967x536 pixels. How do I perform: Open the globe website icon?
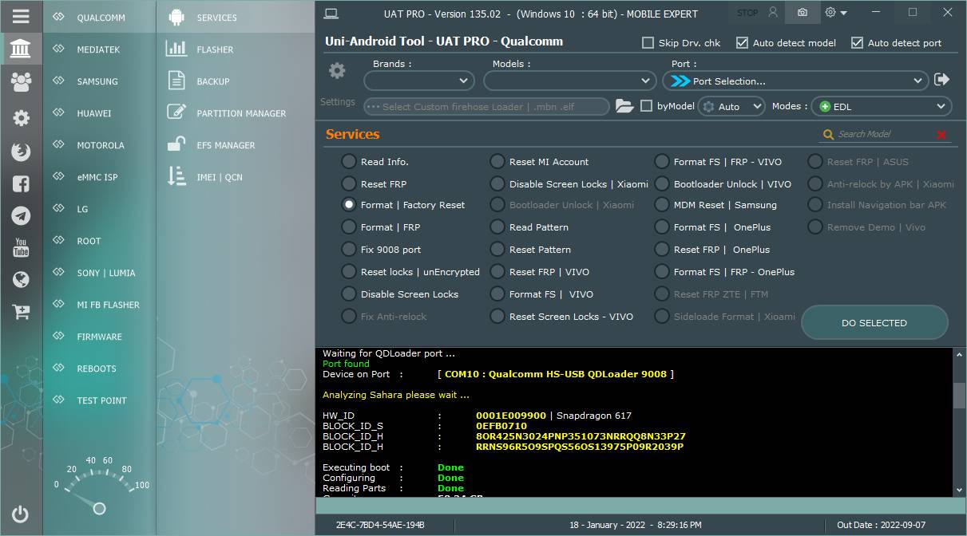pyautogui.click(x=21, y=279)
